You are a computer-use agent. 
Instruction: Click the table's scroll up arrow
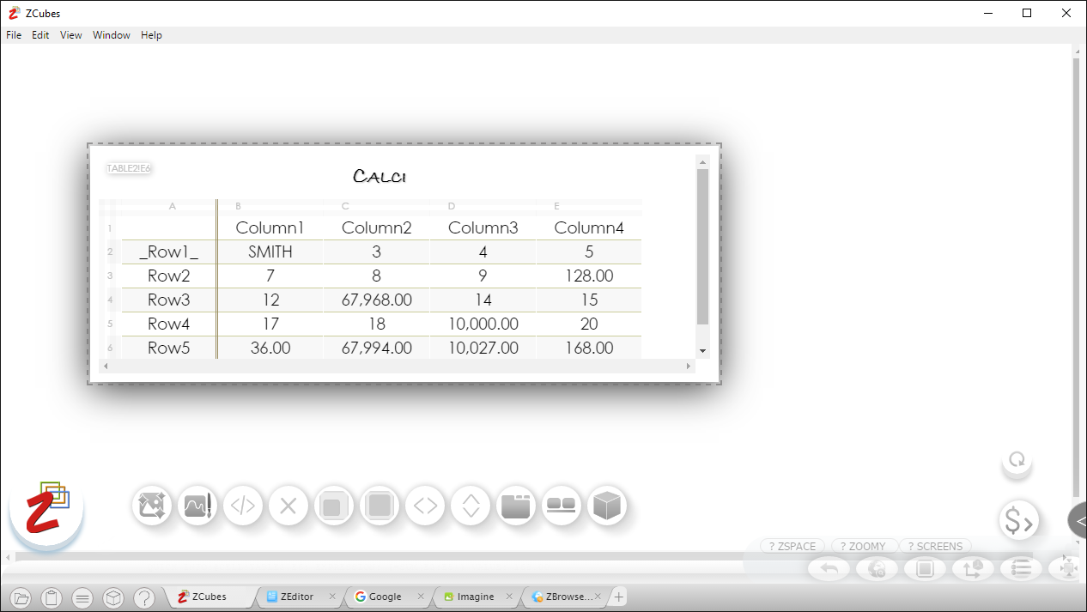point(702,162)
